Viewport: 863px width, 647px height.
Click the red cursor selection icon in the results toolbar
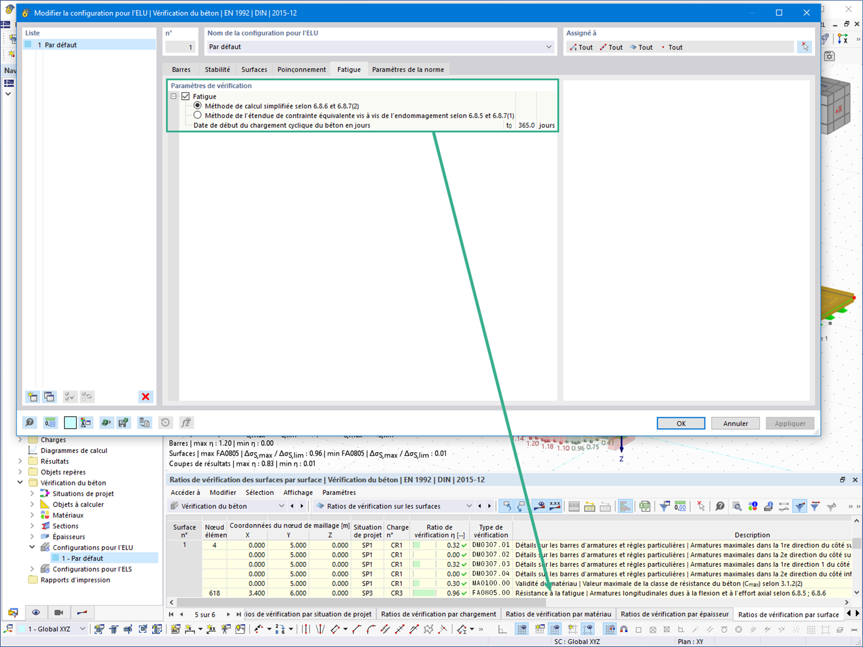(x=701, y=506)
